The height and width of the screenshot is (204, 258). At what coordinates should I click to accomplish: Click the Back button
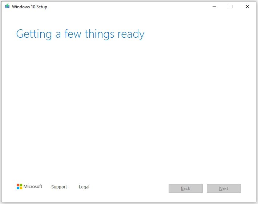tap(186, 188)
